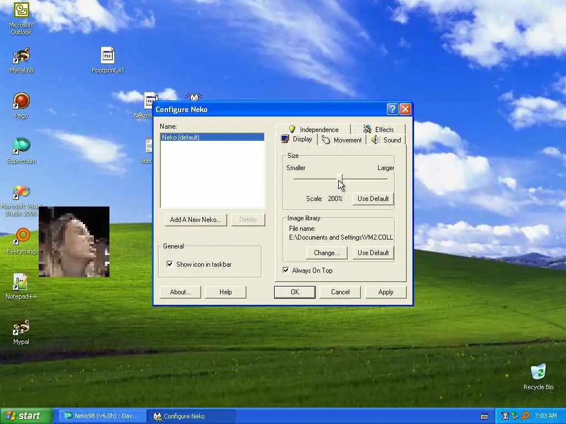The width and height of the screenshot is (566, 424).
Task: Select the Footprint.icl file icon
Action: [x=108, y=60]
